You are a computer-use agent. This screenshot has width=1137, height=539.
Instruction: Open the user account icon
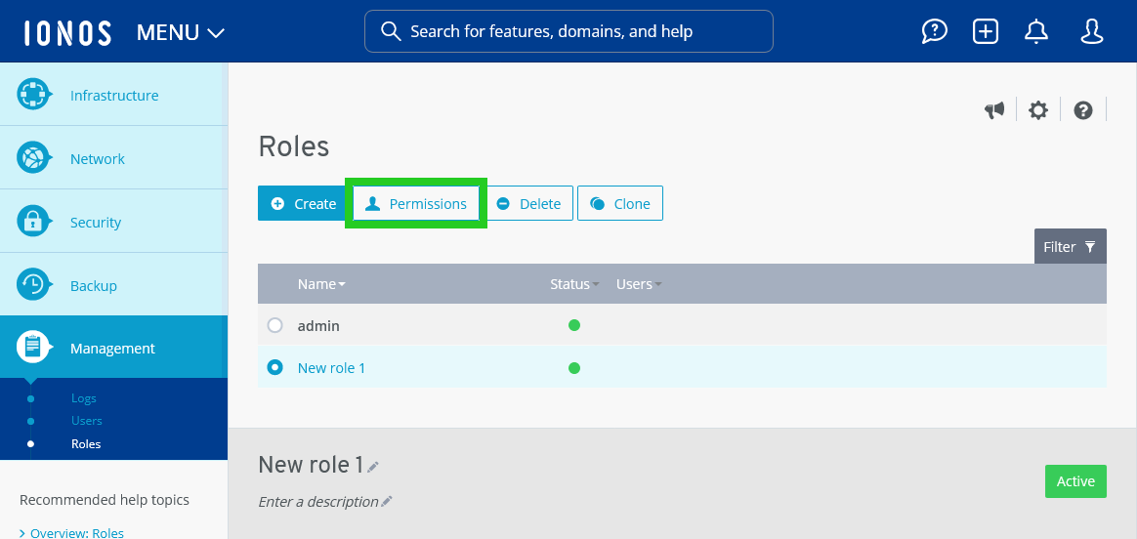[1091, 31]
